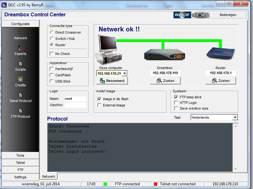Screen dimensions: 253x189
Task: Click the Wachtw password input field
Action: [75, 105]
